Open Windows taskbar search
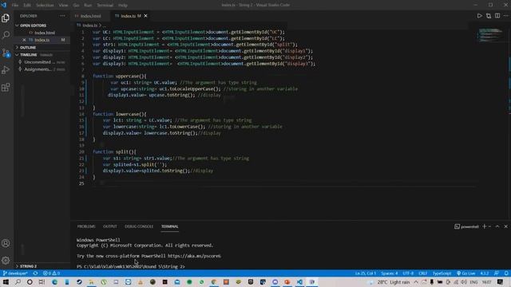 (x=18, y=281)
